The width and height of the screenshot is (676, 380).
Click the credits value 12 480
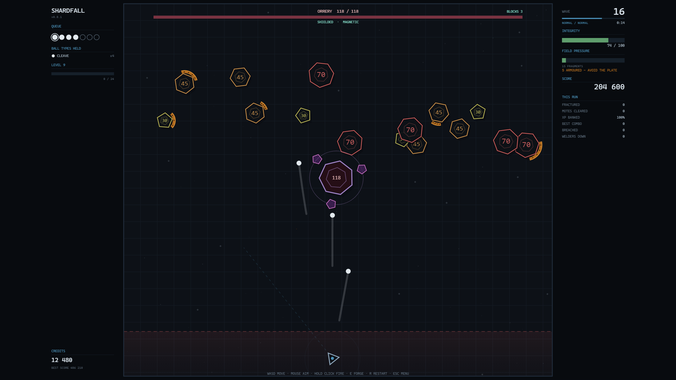pyautogui.click(x=62, y=360)
